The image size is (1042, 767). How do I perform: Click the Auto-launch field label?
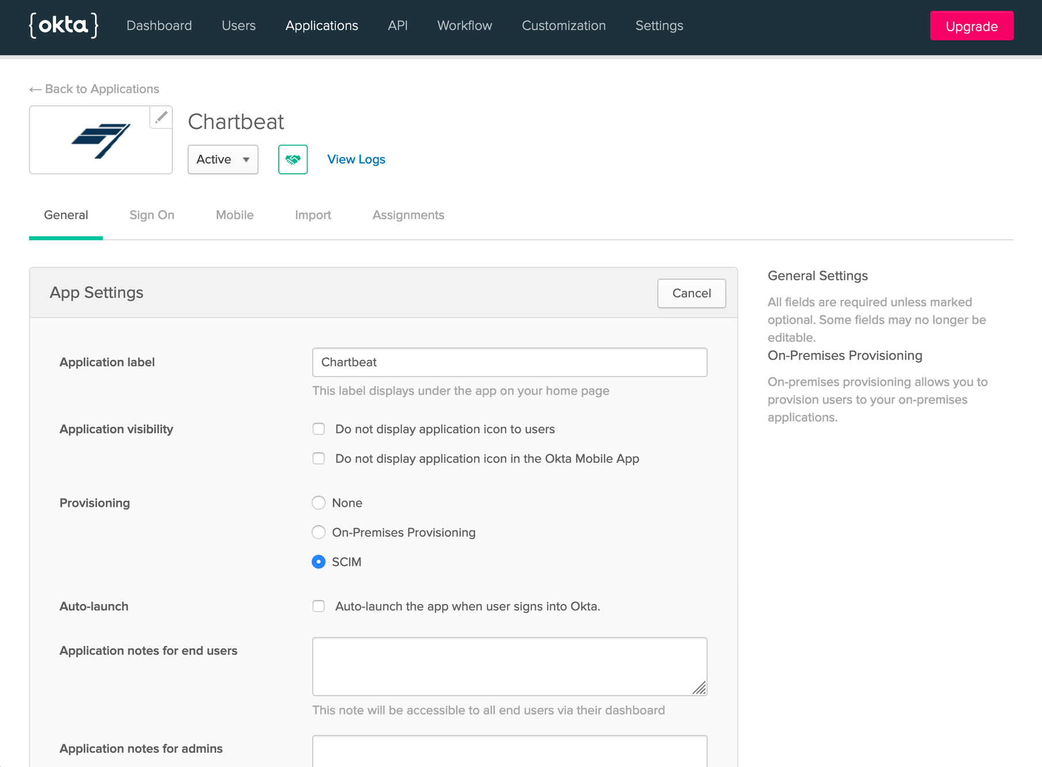pos(94,606)
